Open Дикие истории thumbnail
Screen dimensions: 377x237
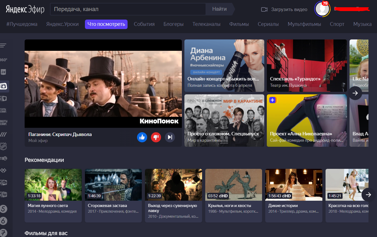pyautogui.click(x=294, y=185)
